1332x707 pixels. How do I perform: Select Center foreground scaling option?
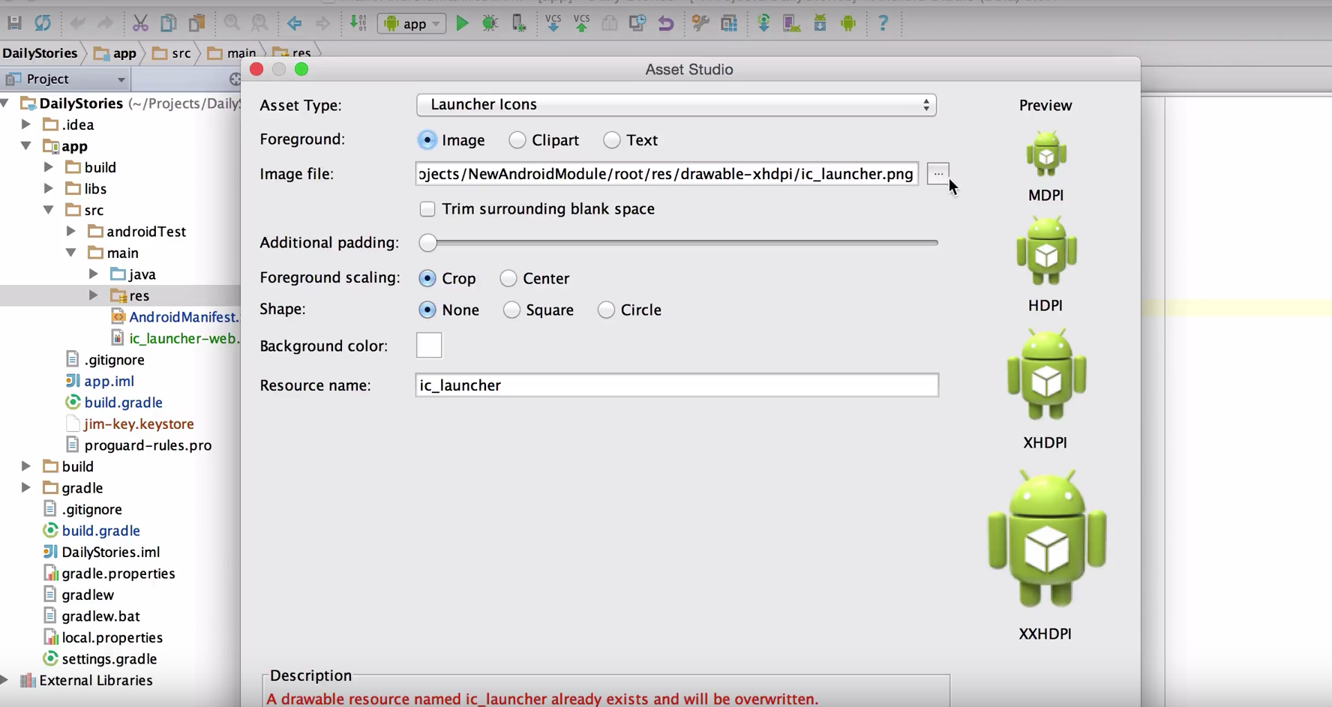point(508,278)
